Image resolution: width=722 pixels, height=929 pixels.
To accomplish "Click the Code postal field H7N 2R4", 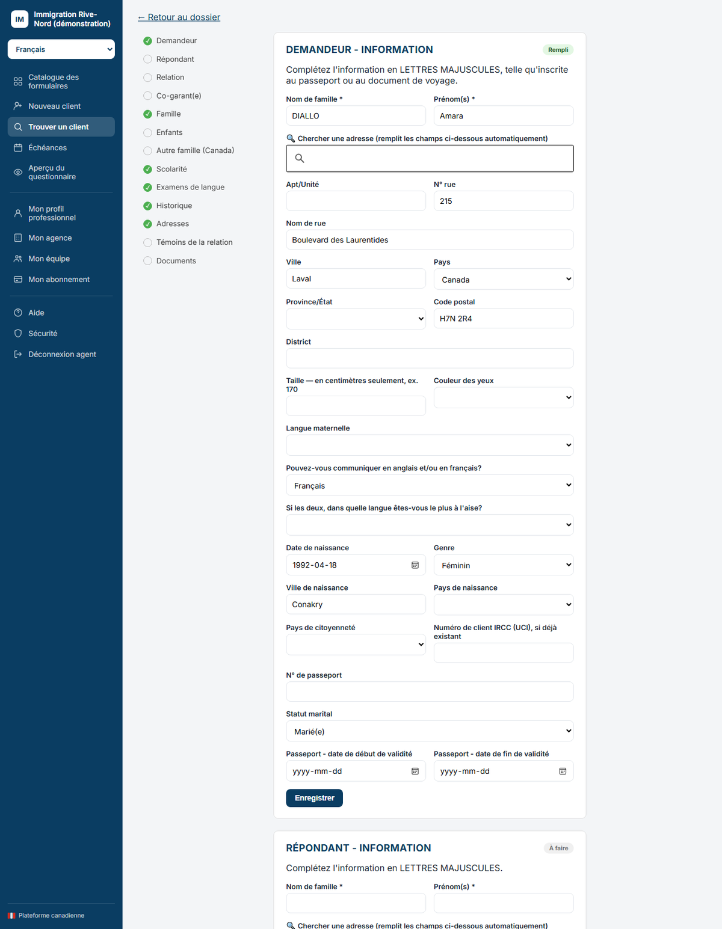I will coord(504,319).
